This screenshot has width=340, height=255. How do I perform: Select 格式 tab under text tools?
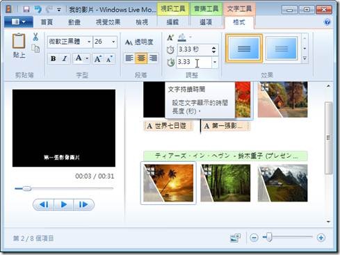pyautogui.click(x=238, y=22)
